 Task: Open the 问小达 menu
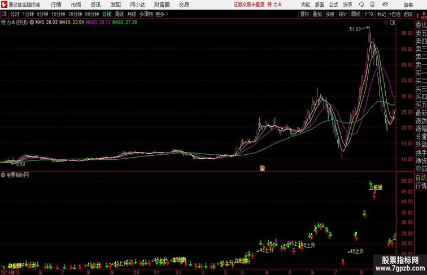click(137, 5)
